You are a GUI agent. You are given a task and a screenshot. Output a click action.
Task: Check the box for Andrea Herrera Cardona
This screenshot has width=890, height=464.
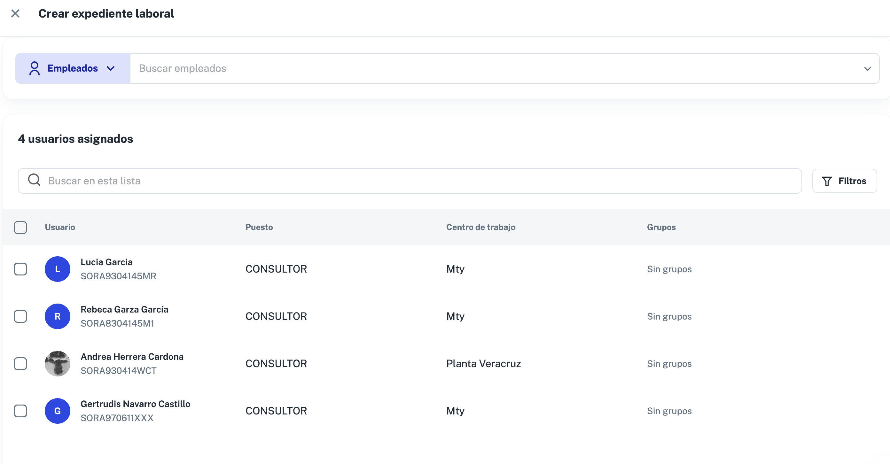20,364
